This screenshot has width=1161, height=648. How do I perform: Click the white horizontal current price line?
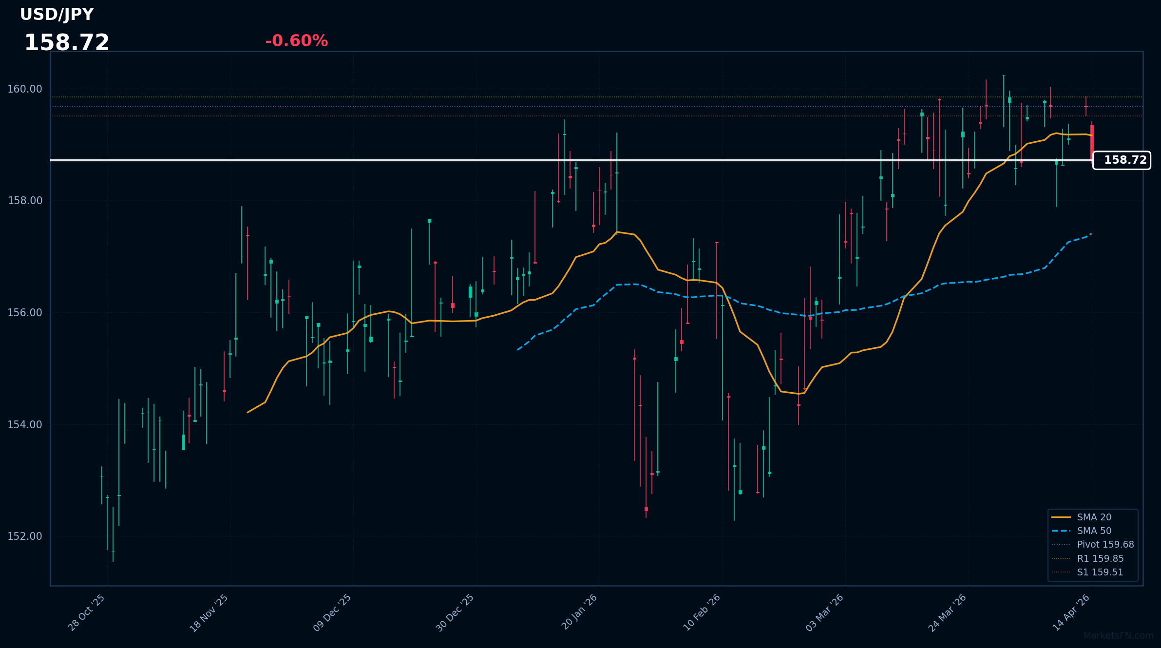coord(571,160)
